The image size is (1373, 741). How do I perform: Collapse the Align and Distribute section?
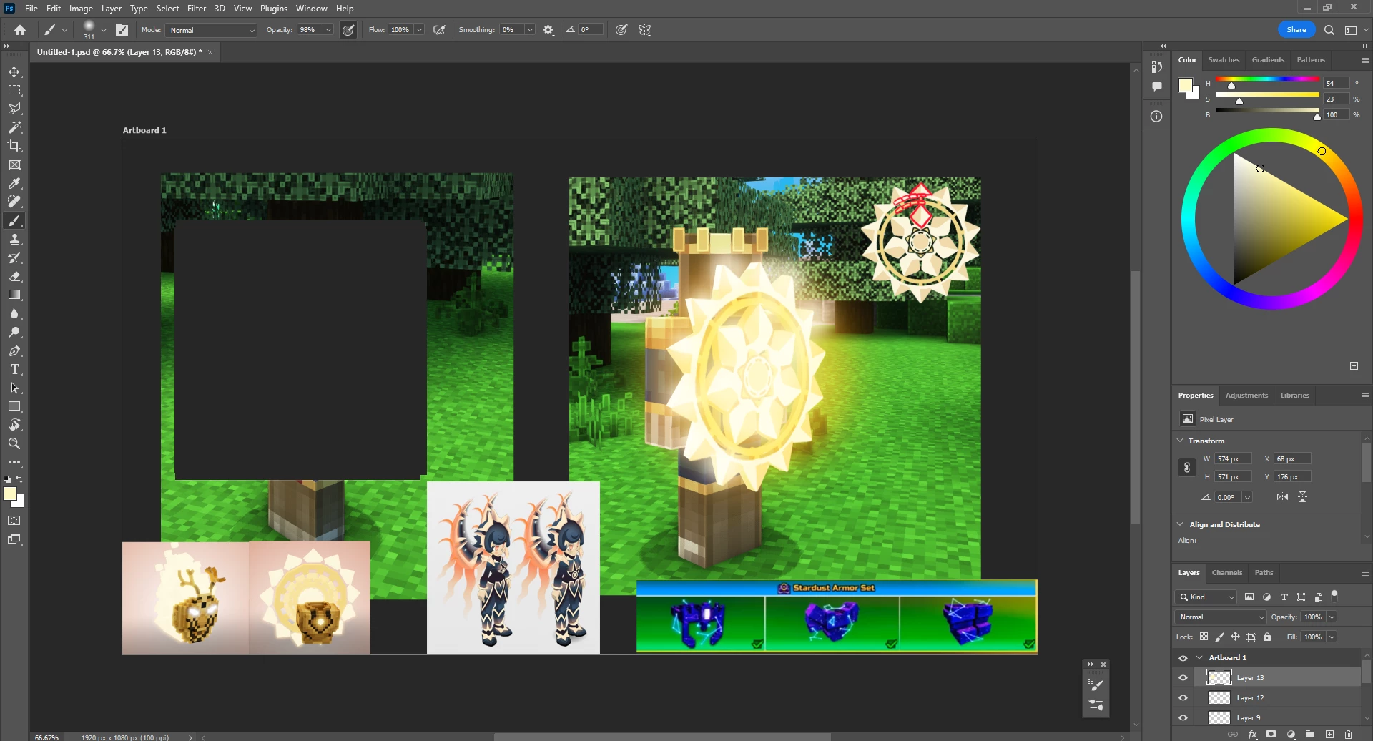[x=1180, y=524]
